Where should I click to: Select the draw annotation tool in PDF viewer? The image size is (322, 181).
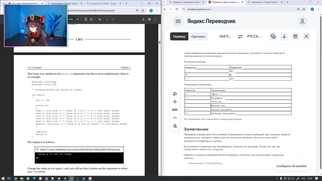point(100,19)
